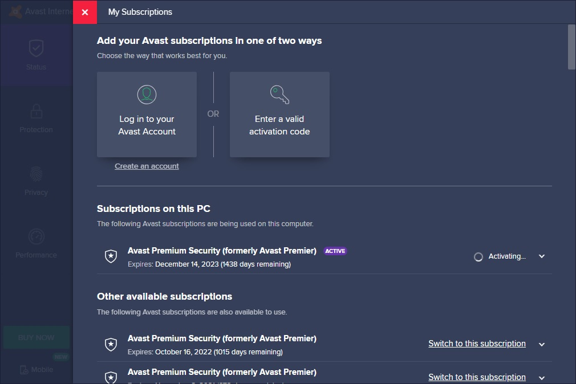Viewport: 576px width, 384px height.
Task: Click the Create an account link
Action: coord(147,166)
